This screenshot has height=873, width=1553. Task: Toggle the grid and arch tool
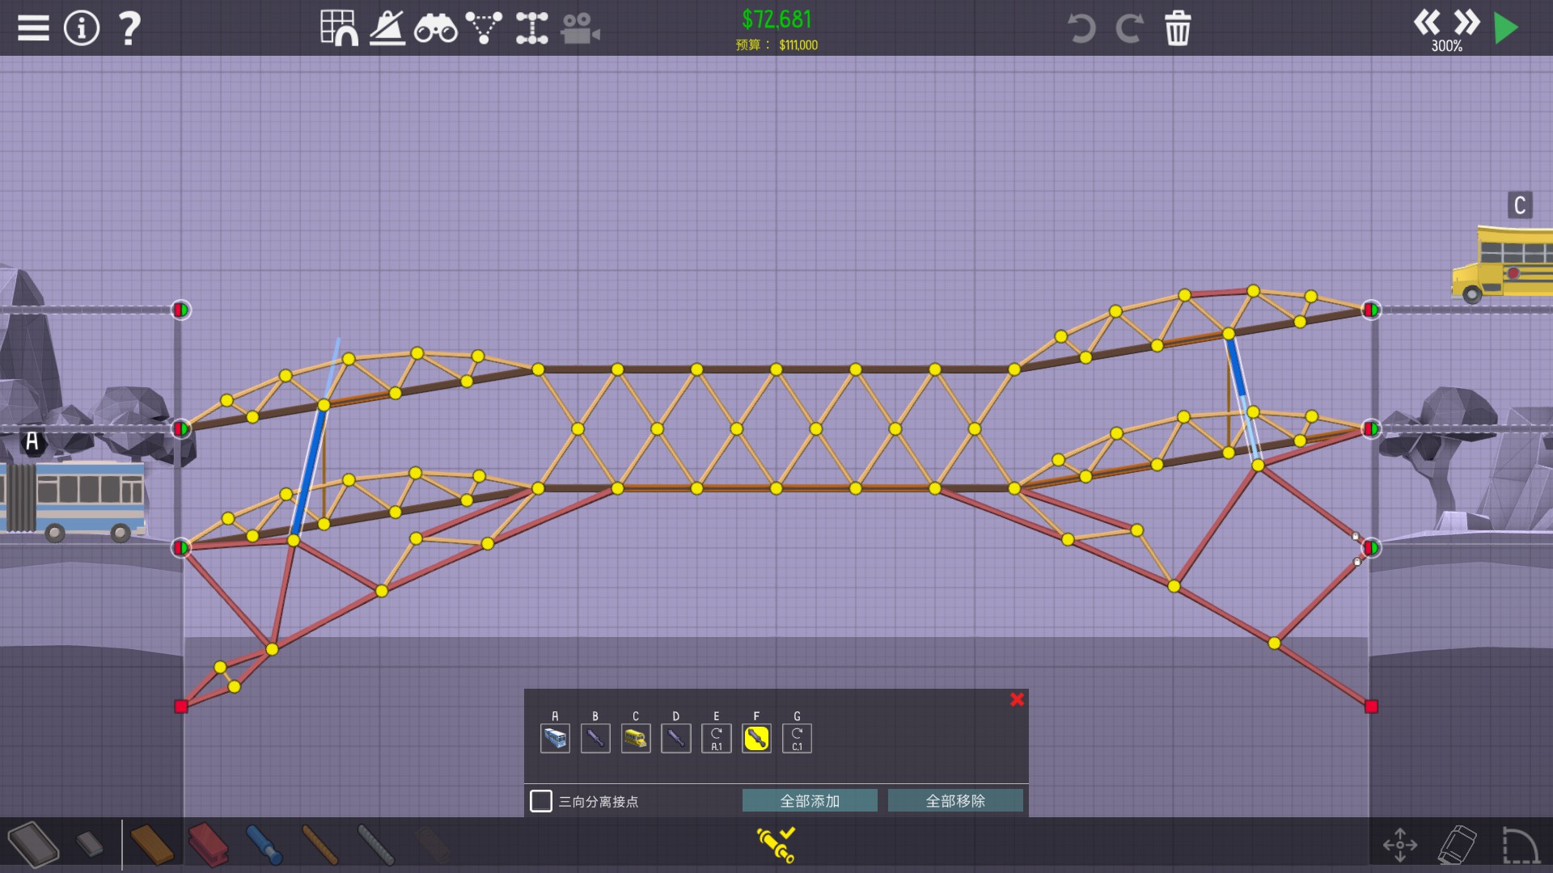click(339, 28)
